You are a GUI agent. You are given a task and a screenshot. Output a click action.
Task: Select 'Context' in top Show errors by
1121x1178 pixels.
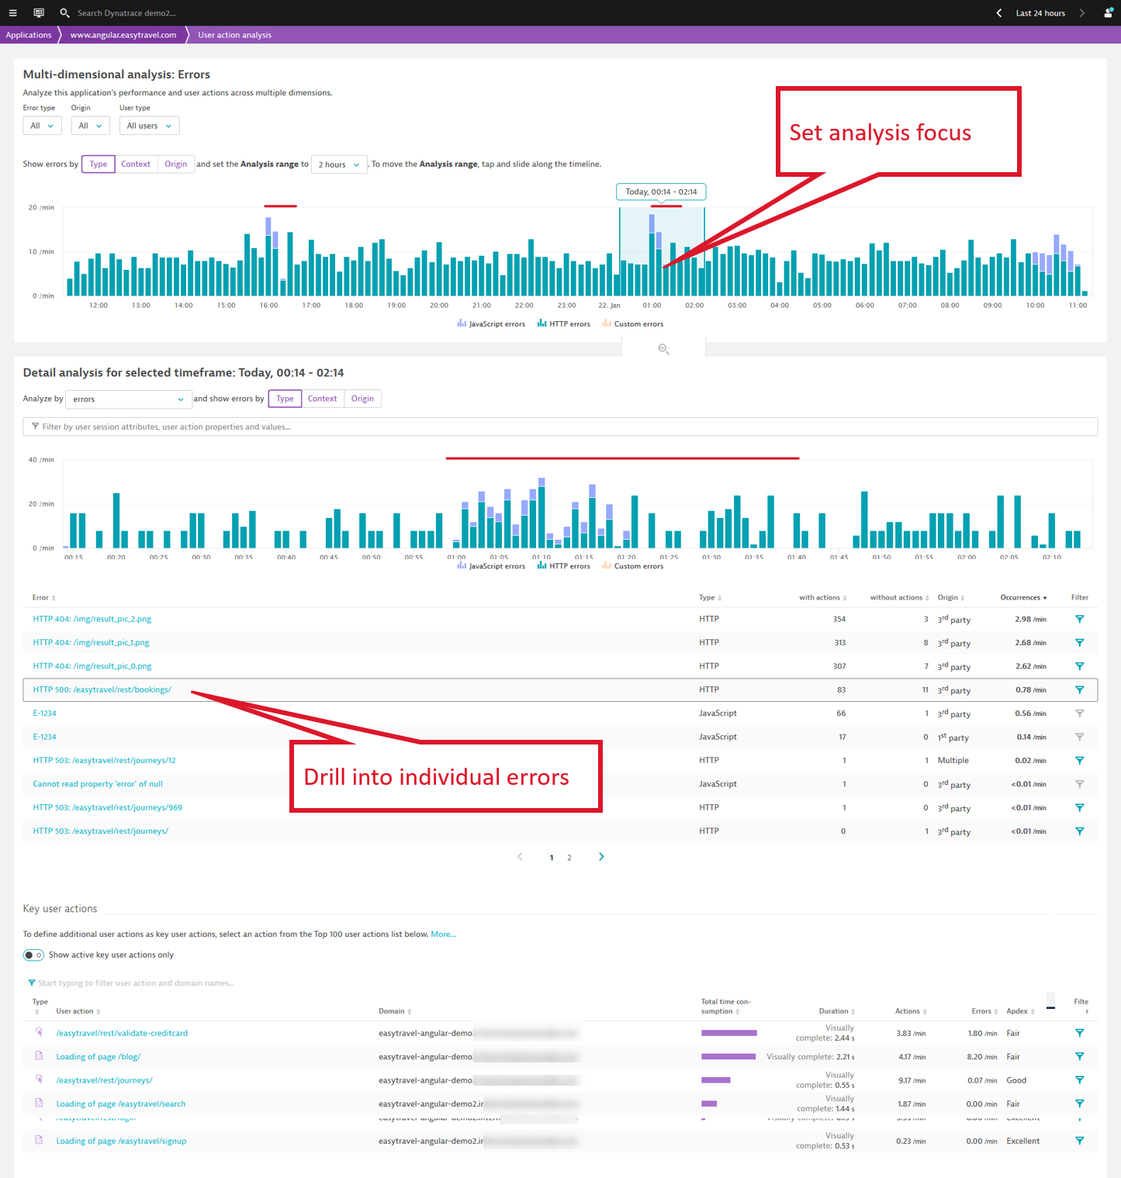click(136, 164)
